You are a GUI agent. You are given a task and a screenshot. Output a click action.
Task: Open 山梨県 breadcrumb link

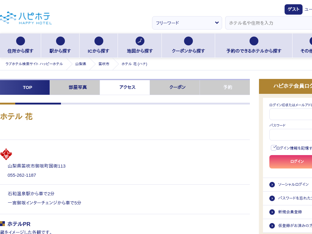(x=81, y=64)
